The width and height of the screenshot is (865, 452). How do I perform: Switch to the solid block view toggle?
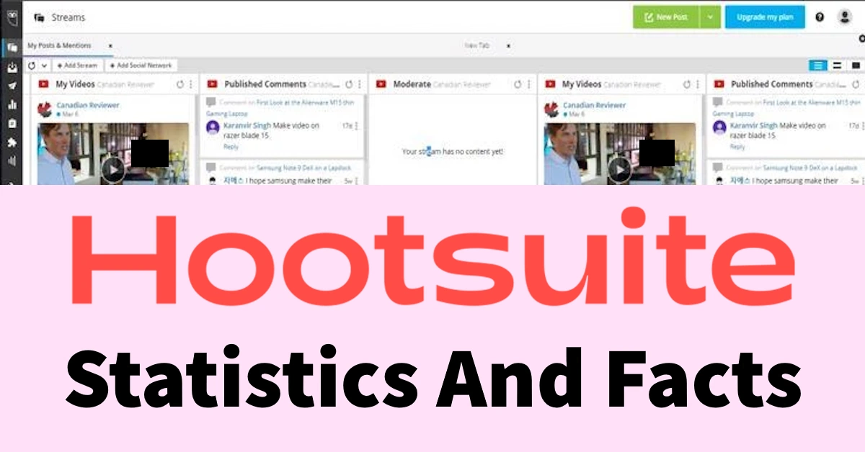856,65
